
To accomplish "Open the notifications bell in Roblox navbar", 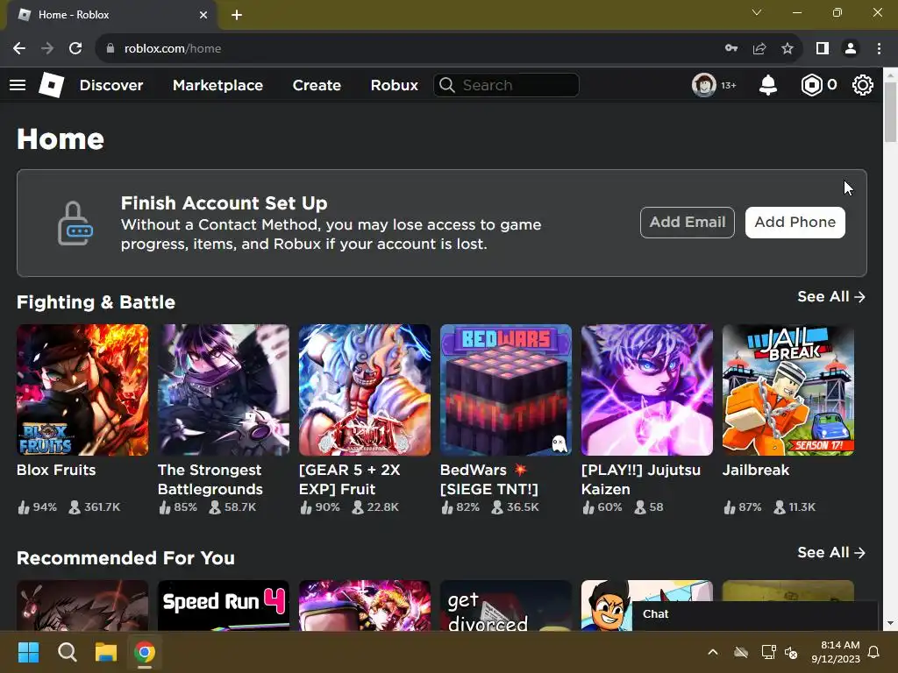I will click(x=768, y=85).
